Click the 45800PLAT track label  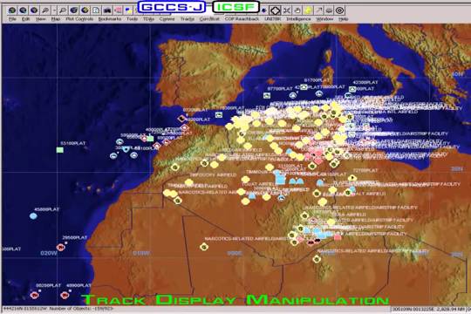pyautogui.click(x=47, y=209)
